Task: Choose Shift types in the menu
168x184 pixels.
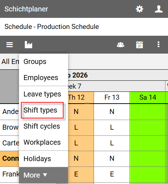Action: point(43,110)
